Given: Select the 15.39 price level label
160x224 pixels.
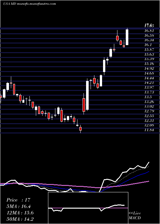Looking at the screenshot, I should point(149,59).
